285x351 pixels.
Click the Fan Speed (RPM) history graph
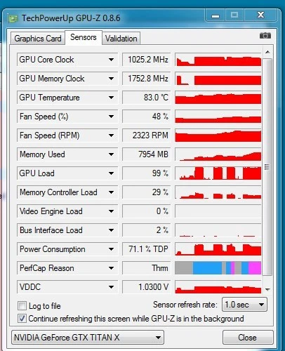pyautogui.click(x=218, y=135)
